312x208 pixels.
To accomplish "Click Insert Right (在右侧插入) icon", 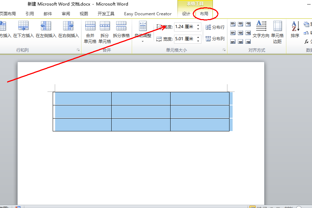I will click(68, 26).
